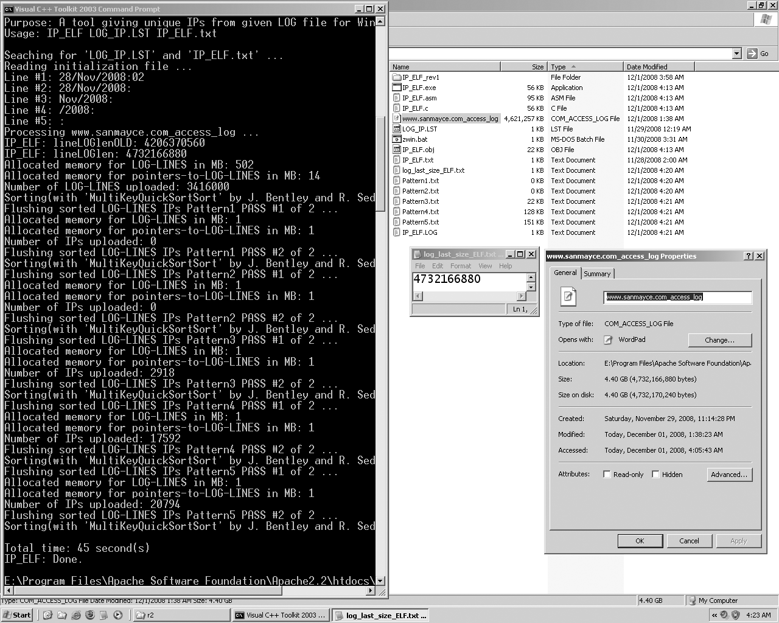
Task: Click the file type icon in Properties dialog
Action: click(568, 296)
